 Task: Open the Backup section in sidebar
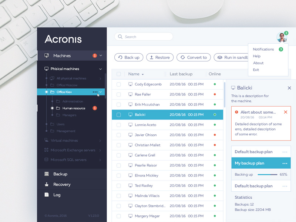click(x=72, y=174)
